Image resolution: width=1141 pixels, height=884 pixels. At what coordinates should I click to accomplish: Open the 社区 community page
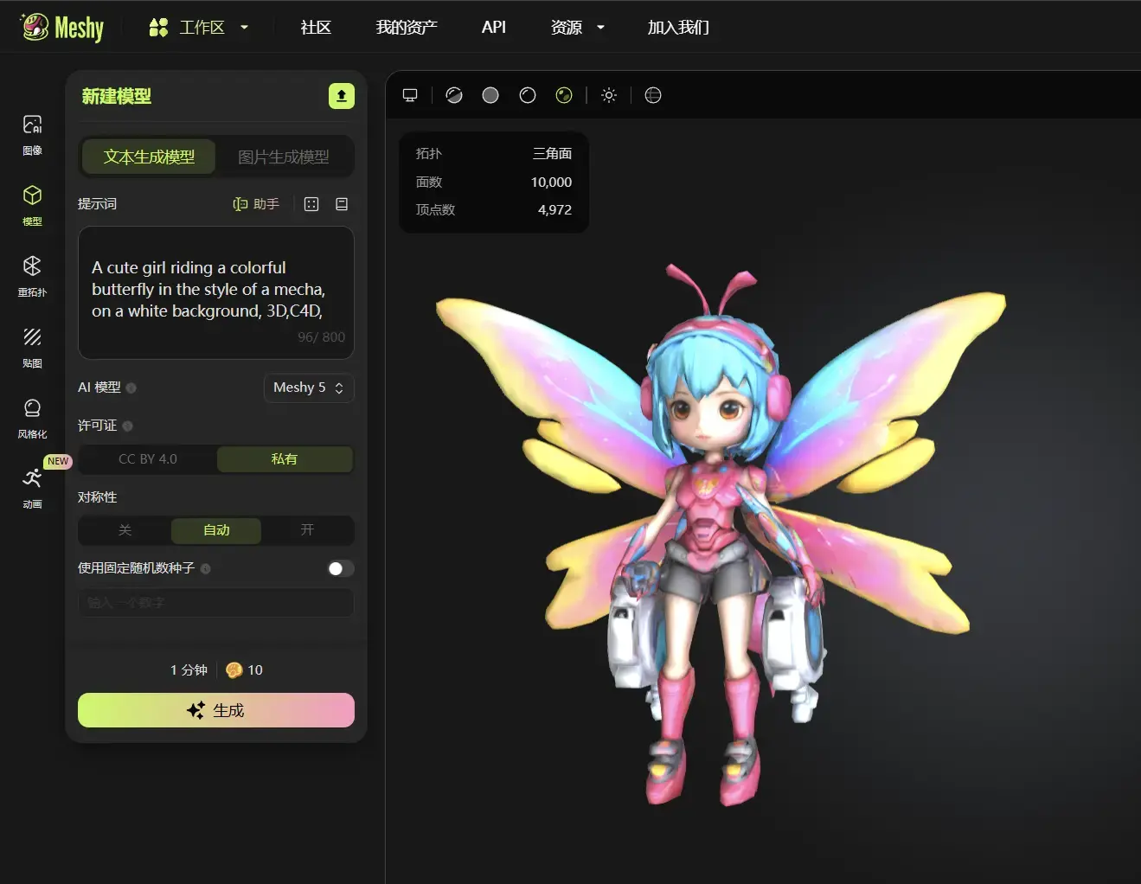tap(315, 27)
